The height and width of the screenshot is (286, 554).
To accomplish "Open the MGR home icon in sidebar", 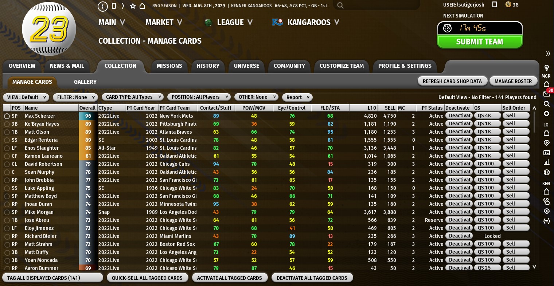I will 546,84.
